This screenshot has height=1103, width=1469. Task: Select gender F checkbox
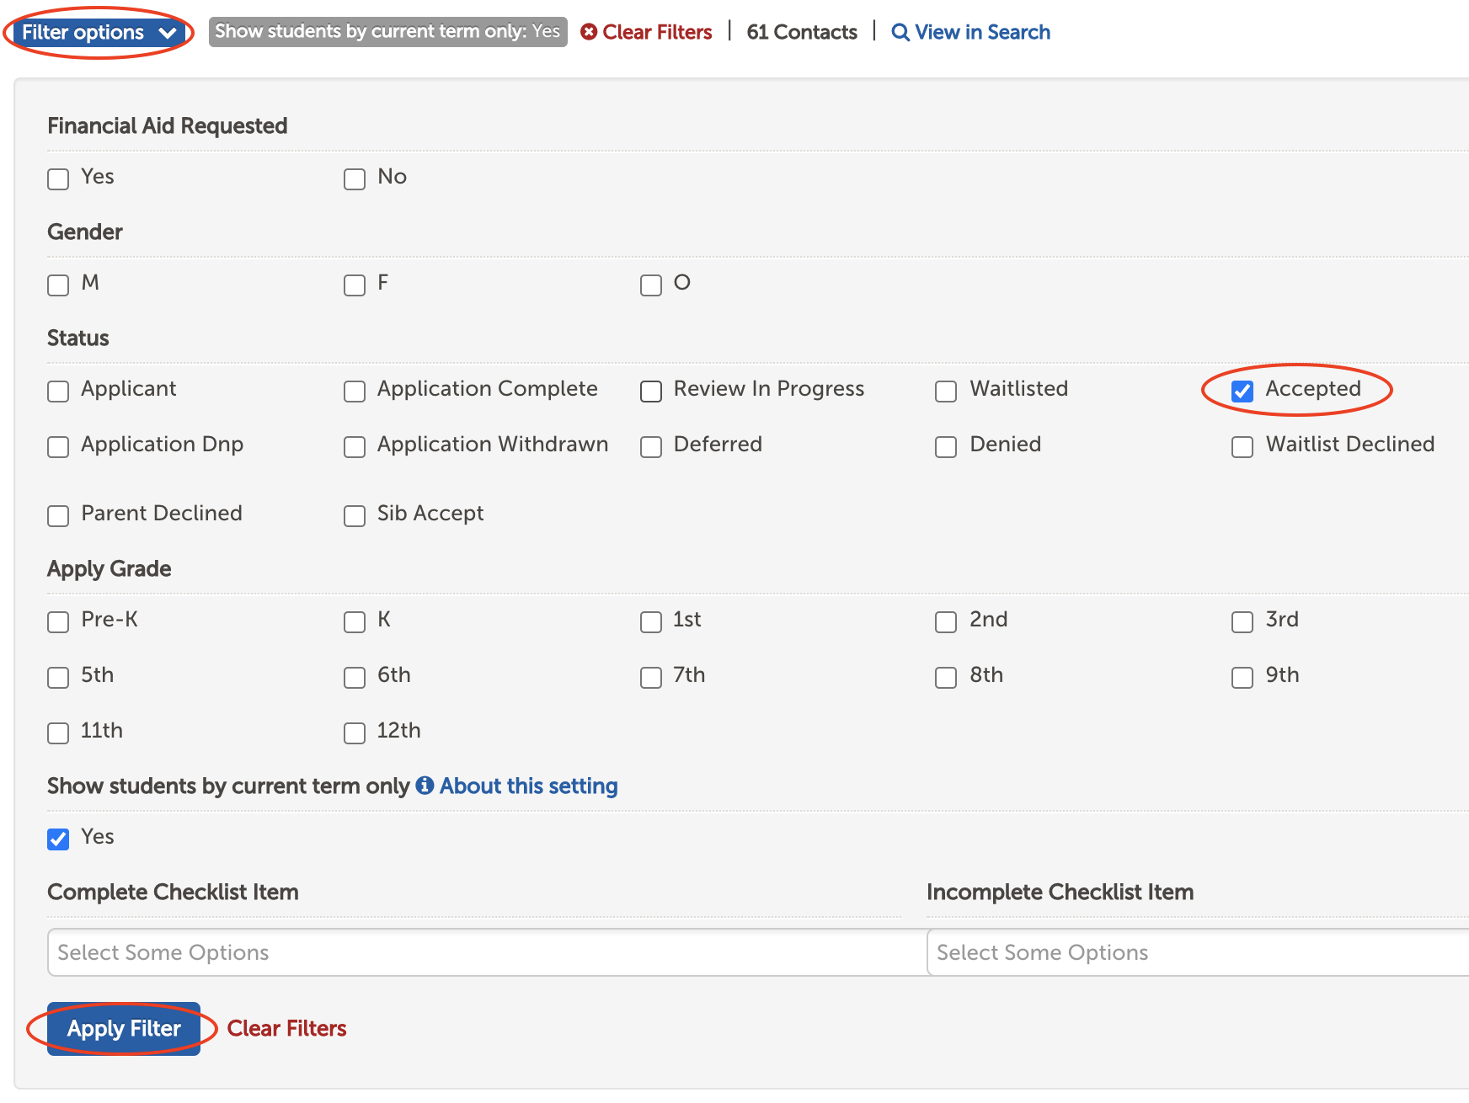355,285
